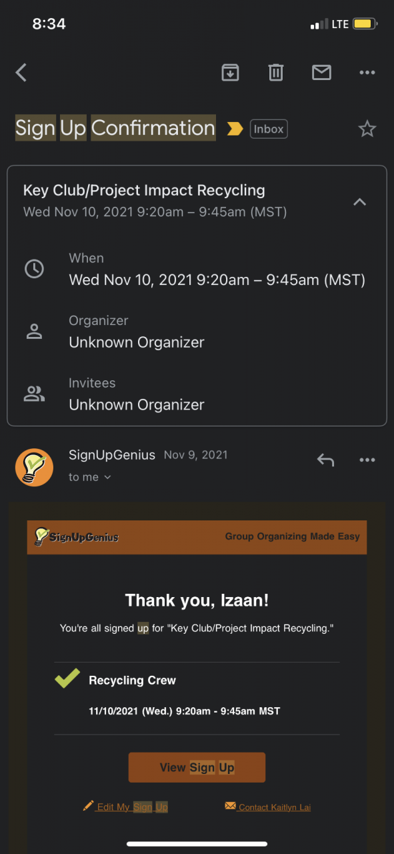Tap the SignUpGenius sender name
The height and width of the screenshot is (854, 394).
coord(112,455)
